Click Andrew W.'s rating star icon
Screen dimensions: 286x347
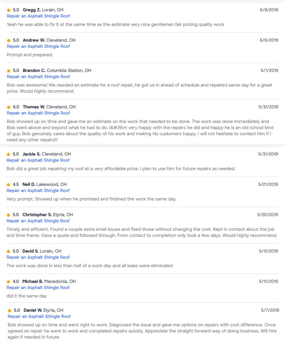(9, 41)
